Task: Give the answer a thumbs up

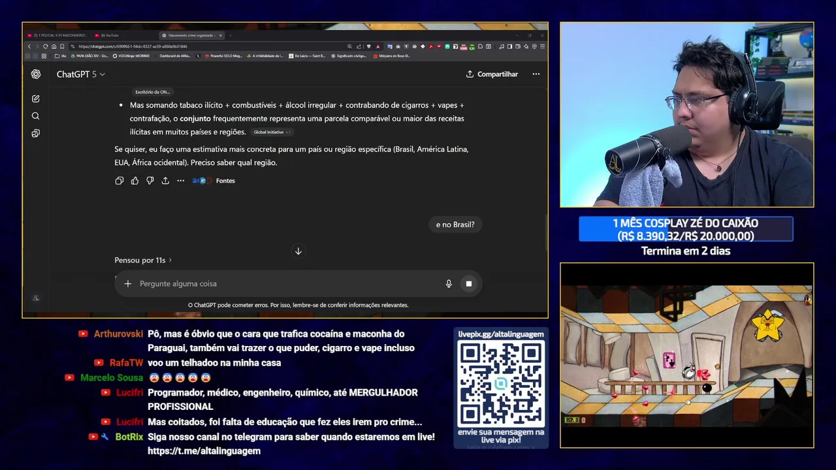Action: click(135, 181)
